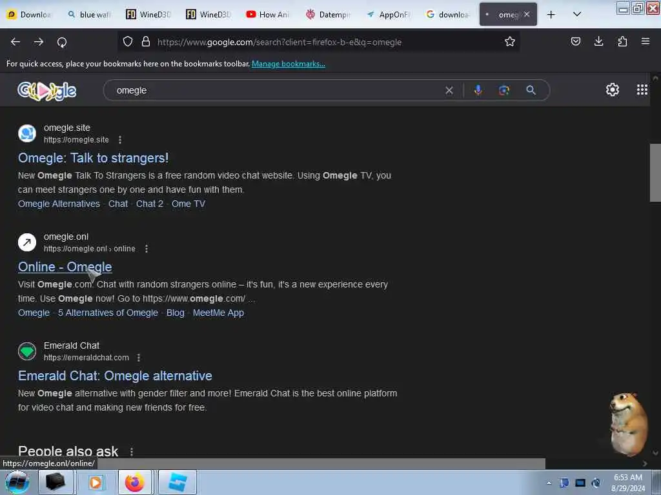
Task: Open Chat 2 sitelink
Action: [150, 204]
